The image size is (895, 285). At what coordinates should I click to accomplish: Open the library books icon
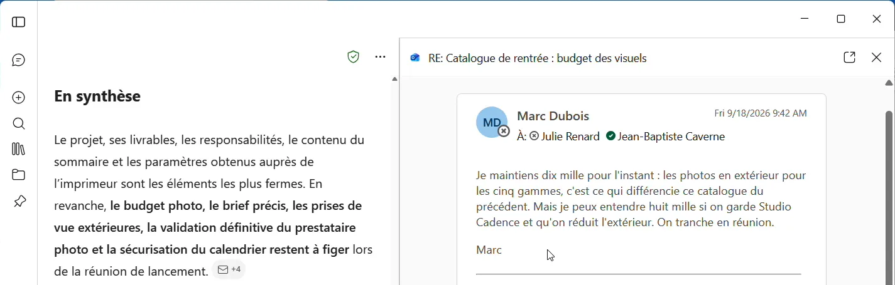point(19,149)
